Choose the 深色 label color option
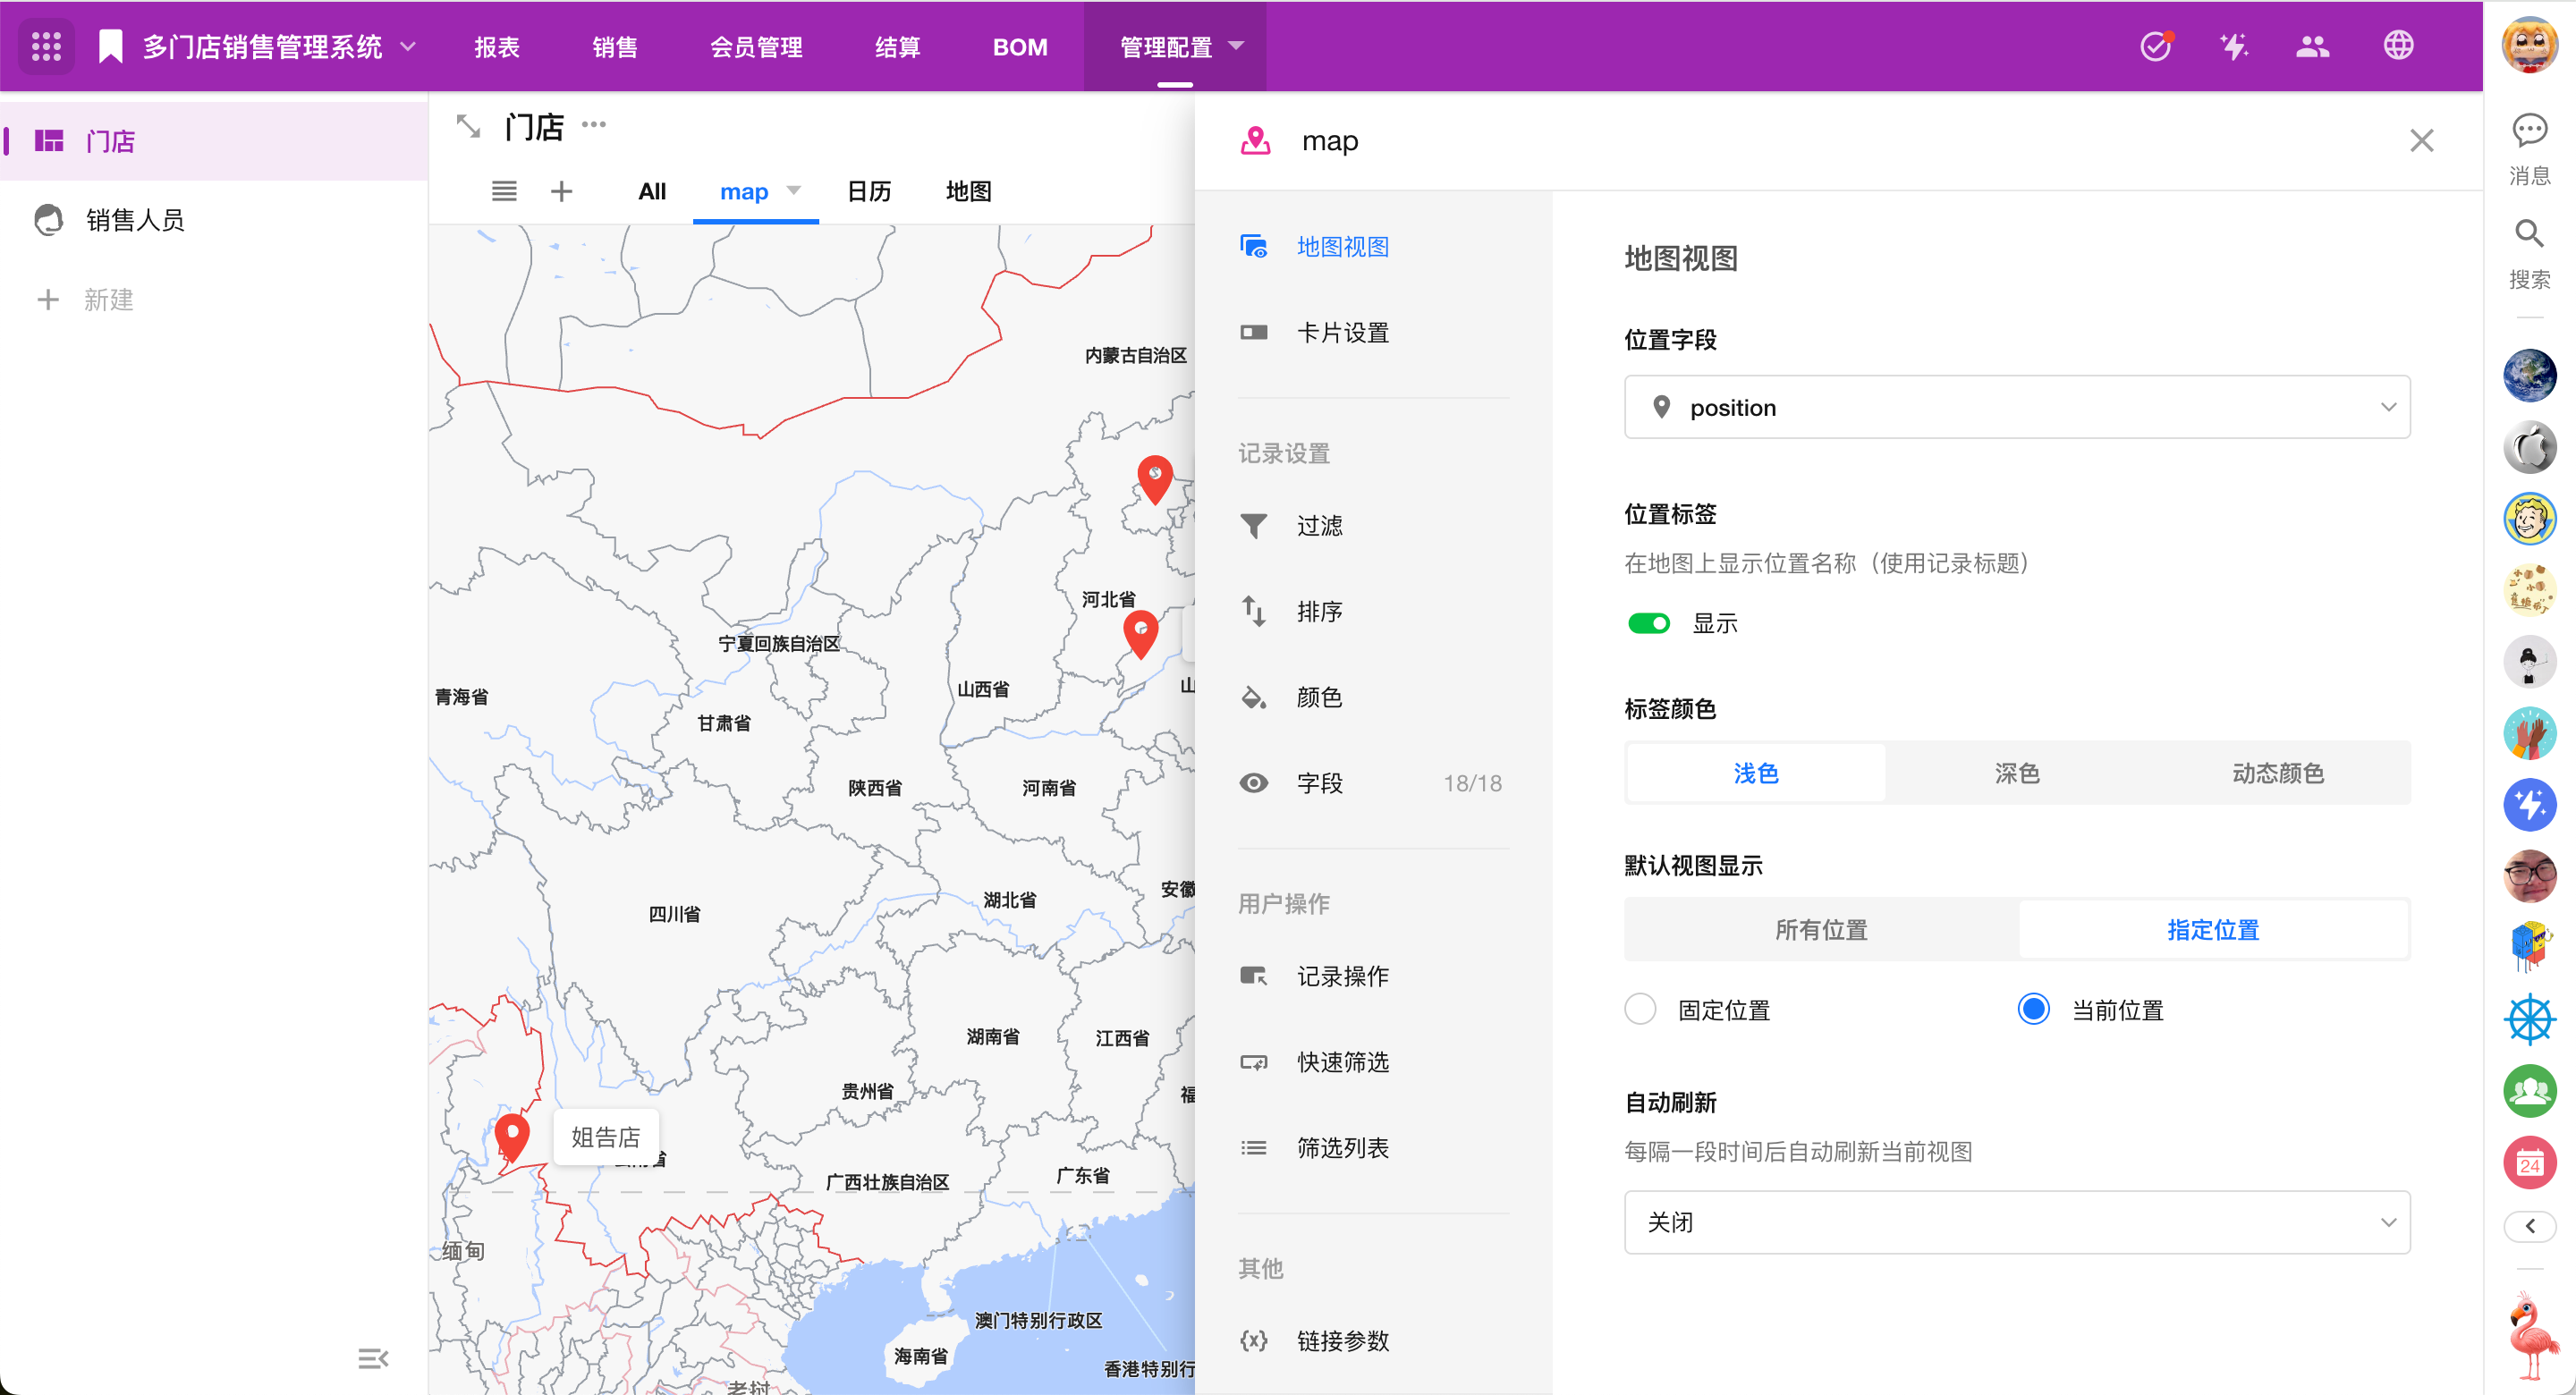 [2016, 773]
